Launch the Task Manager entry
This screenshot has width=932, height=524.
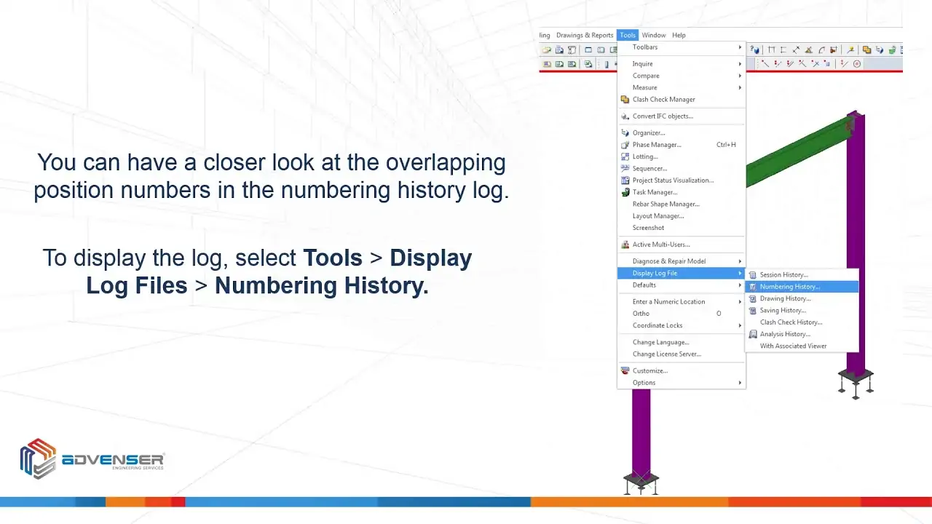click(655, 192)
